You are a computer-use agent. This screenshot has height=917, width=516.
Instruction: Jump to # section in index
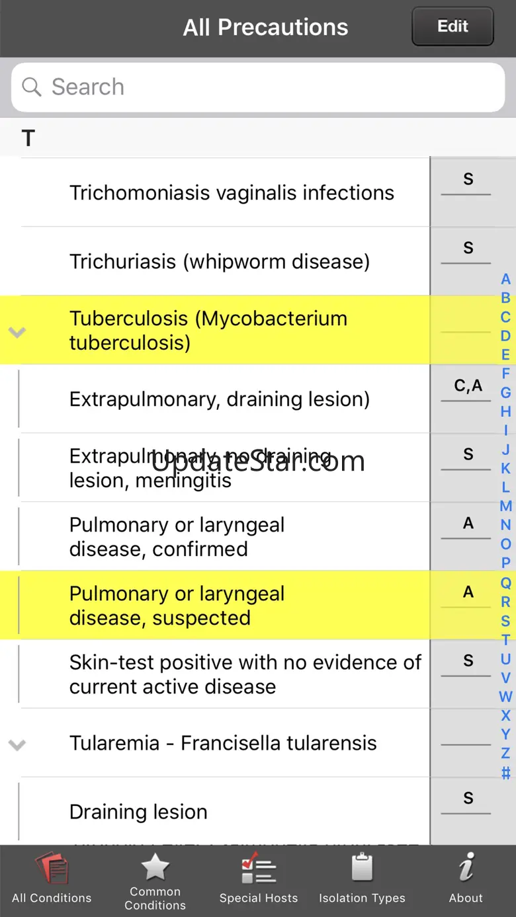click(505, 772)
